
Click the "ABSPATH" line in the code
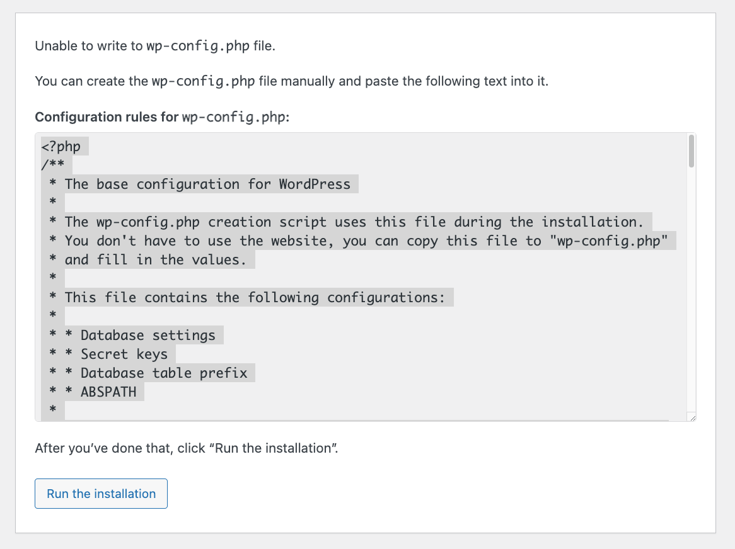coord(107,392)
